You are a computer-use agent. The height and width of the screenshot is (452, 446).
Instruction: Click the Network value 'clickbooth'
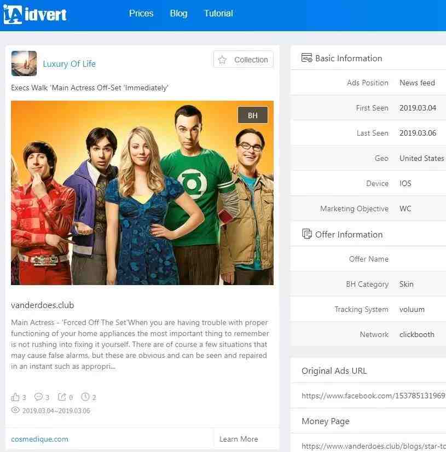[x=417, y=334]
